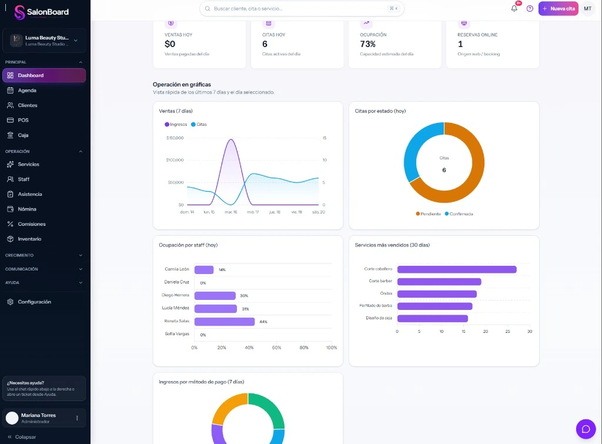Image resolution: width=602 pixels, height=444 pixels.
Task: Open the Nómina menu link
Action: click(x=44, y=209)
